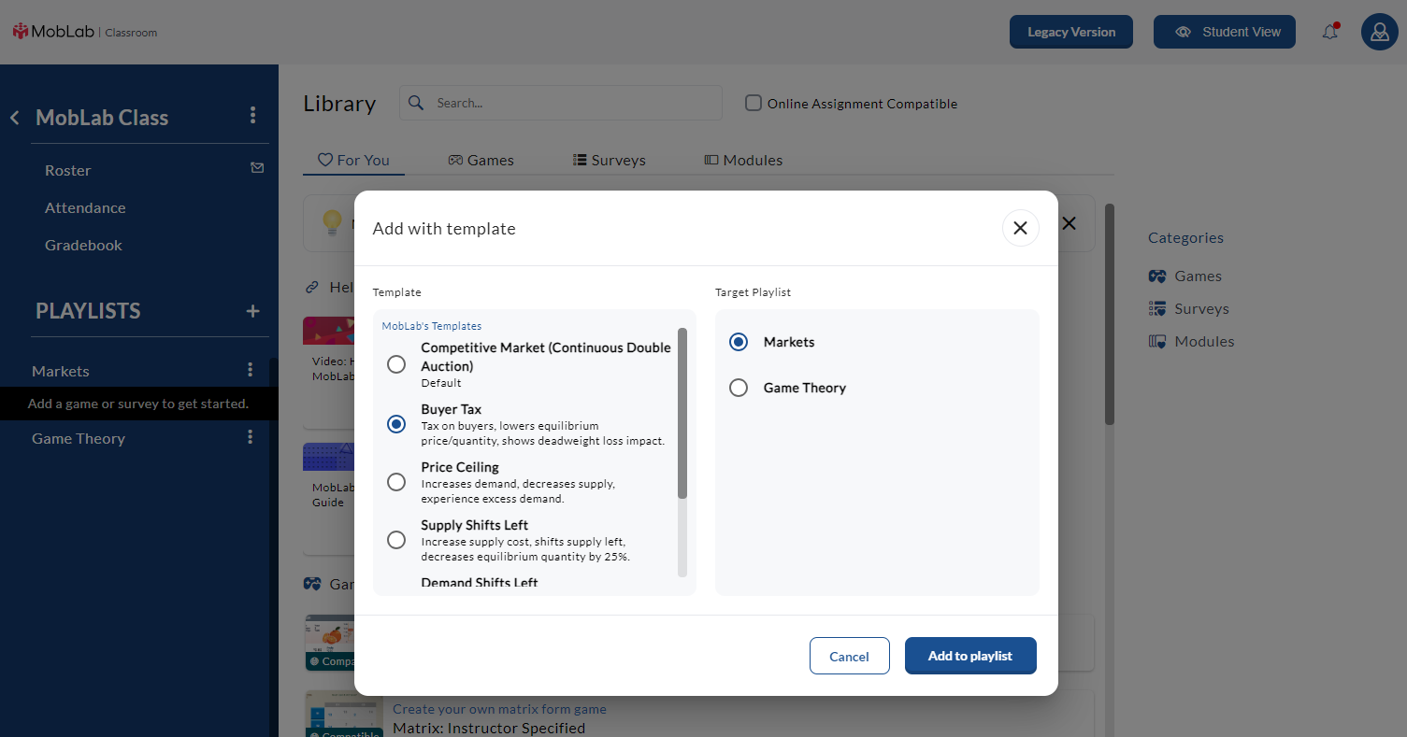Image resolution: width=1407 pixels, height=737 pixels.
Task: Click the search magnifier icon
Action: (417, 103)
